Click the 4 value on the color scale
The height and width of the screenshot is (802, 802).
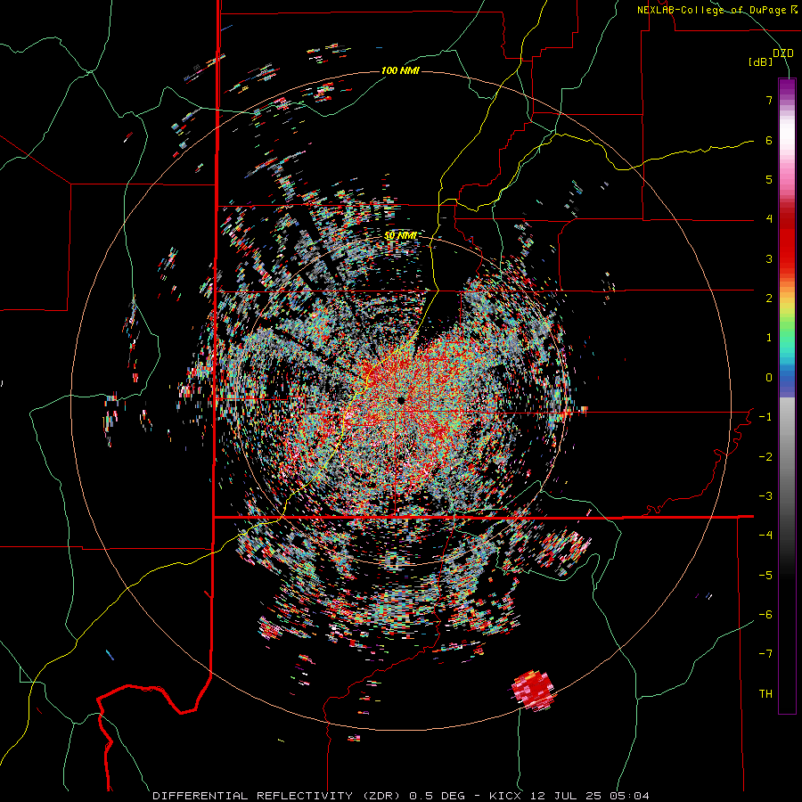click(769, 219)
